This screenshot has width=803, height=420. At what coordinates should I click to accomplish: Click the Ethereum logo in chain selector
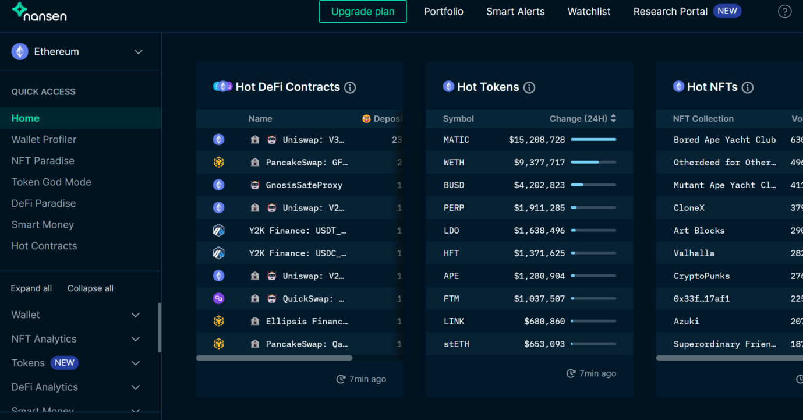coord(20,52)
